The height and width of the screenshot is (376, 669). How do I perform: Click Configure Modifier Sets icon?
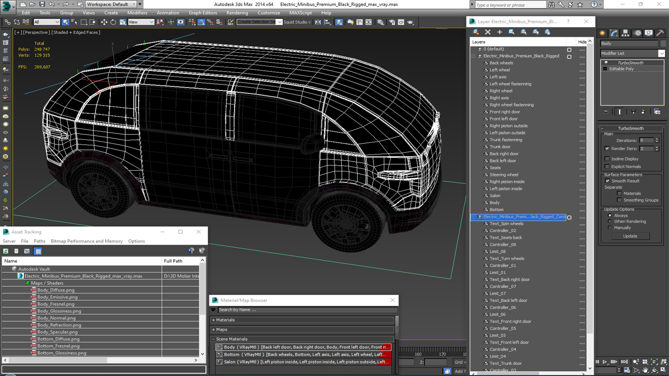click(657, 112)
